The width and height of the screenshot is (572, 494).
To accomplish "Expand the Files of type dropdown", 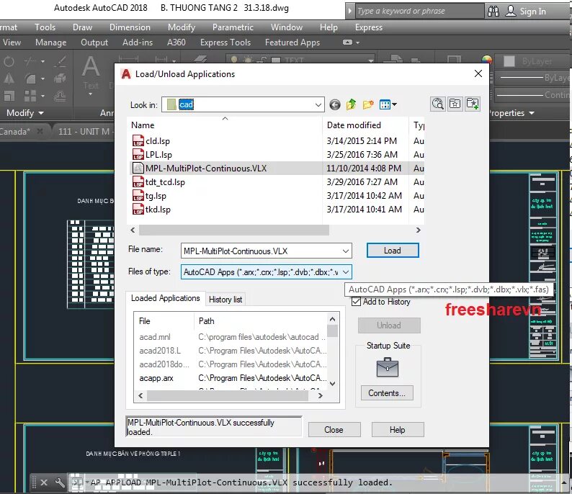I will (x=346, y=272).
